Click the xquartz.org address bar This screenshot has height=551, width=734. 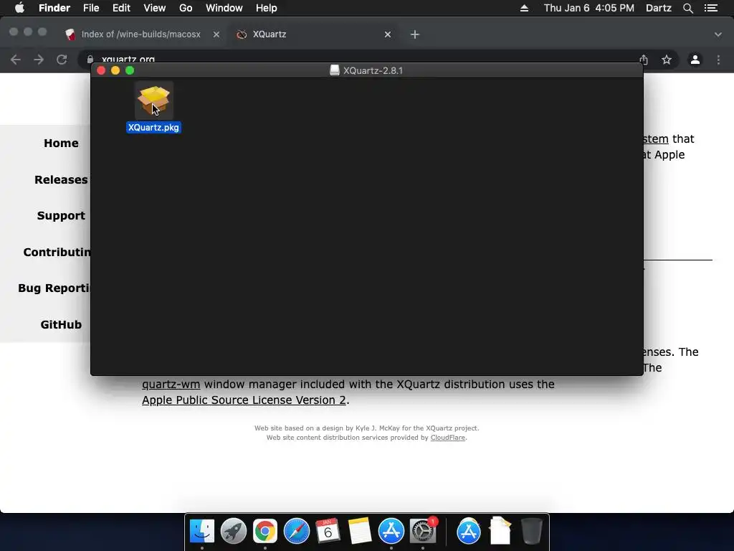[x=361, y=60]
